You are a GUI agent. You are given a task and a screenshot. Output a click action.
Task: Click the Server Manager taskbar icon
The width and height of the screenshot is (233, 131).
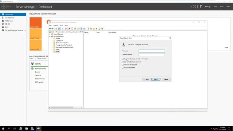(32, 128)
